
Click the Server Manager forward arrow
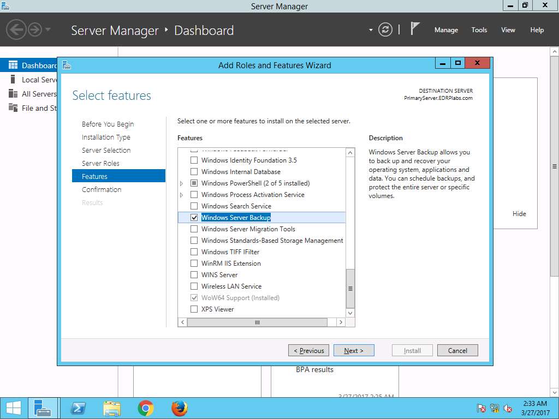(35, 30)
